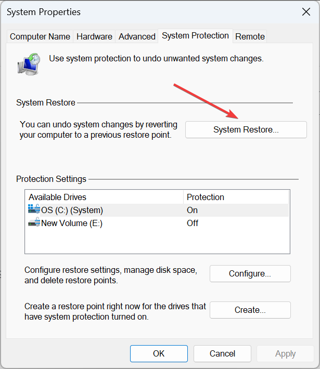Select the OS (C:) (System) drive row
This screenshot has height=369, width=320.
(x=73, y=210)
